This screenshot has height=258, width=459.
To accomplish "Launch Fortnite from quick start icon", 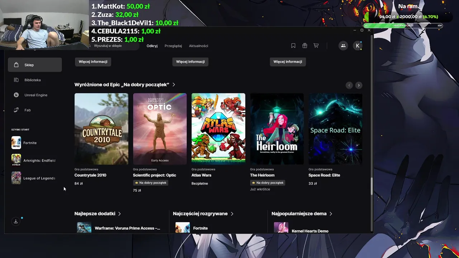I will (x=16, y=143).
